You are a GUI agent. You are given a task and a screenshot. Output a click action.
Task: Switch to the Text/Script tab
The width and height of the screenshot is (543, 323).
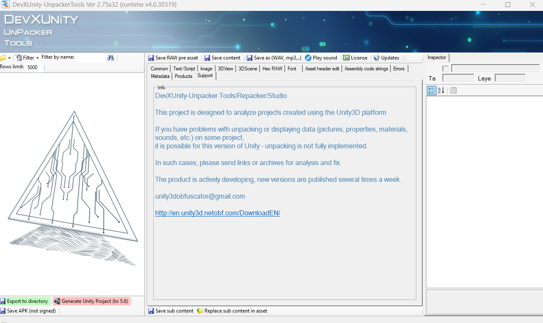point(184,69)
